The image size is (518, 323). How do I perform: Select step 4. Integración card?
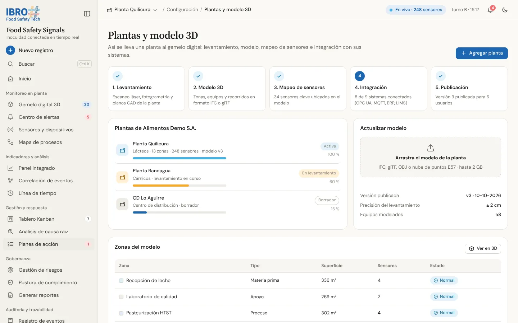click(388, 89)
